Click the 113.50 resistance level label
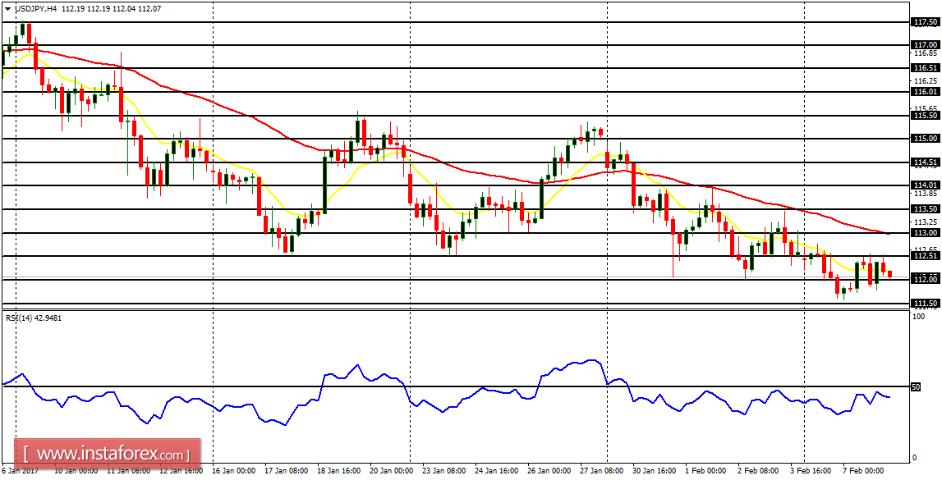942x480 pixels. [x=926, y=208]
